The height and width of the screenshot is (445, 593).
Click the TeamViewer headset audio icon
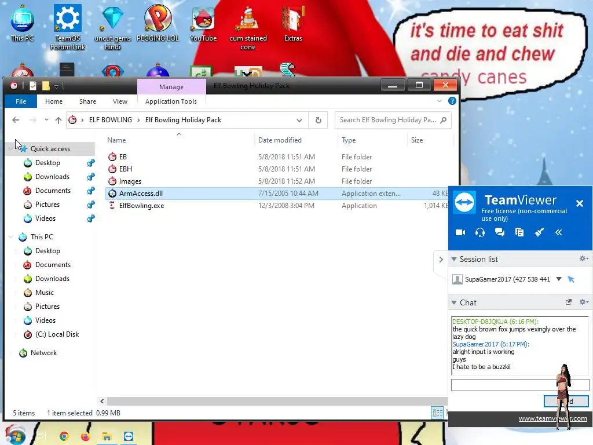point(480,232)
